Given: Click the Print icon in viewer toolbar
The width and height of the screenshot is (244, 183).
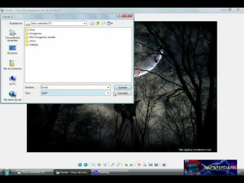Looking at the screenshot, I should coord(145,165).
